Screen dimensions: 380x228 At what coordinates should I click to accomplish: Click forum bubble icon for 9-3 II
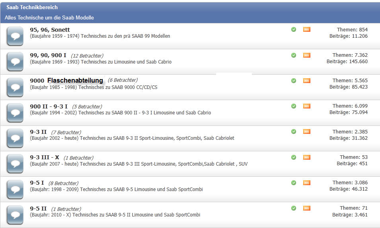(x=15, y=138)
